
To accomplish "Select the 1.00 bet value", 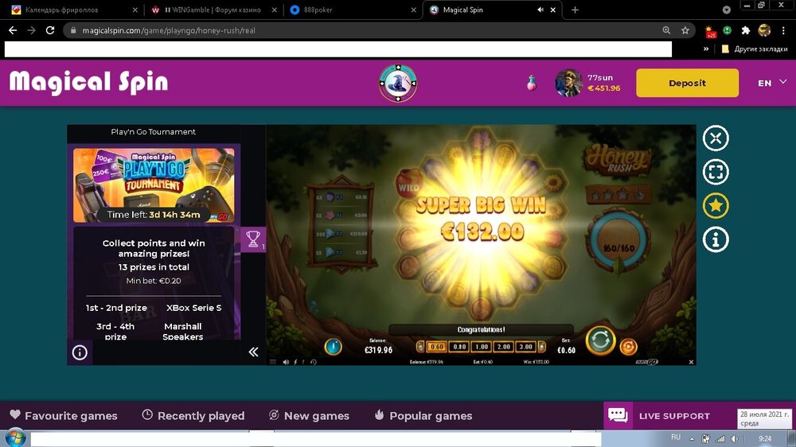I will (481, 347).
